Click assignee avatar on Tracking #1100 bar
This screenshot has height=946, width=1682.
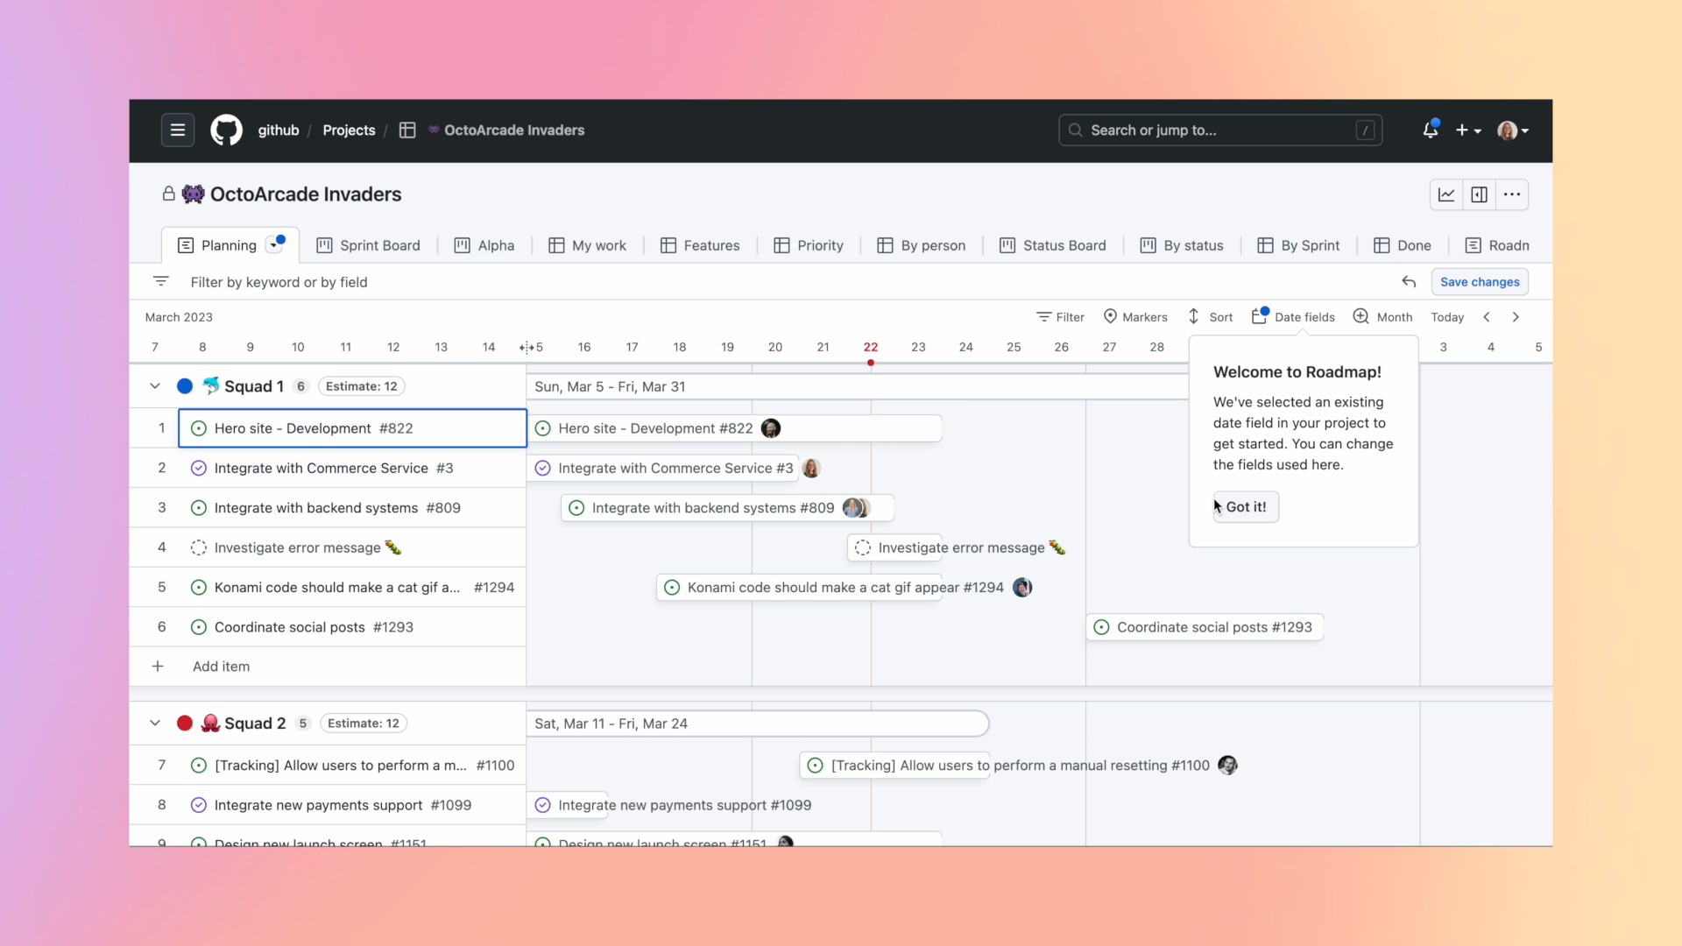pyautogui.click(x=1228, y=766)
